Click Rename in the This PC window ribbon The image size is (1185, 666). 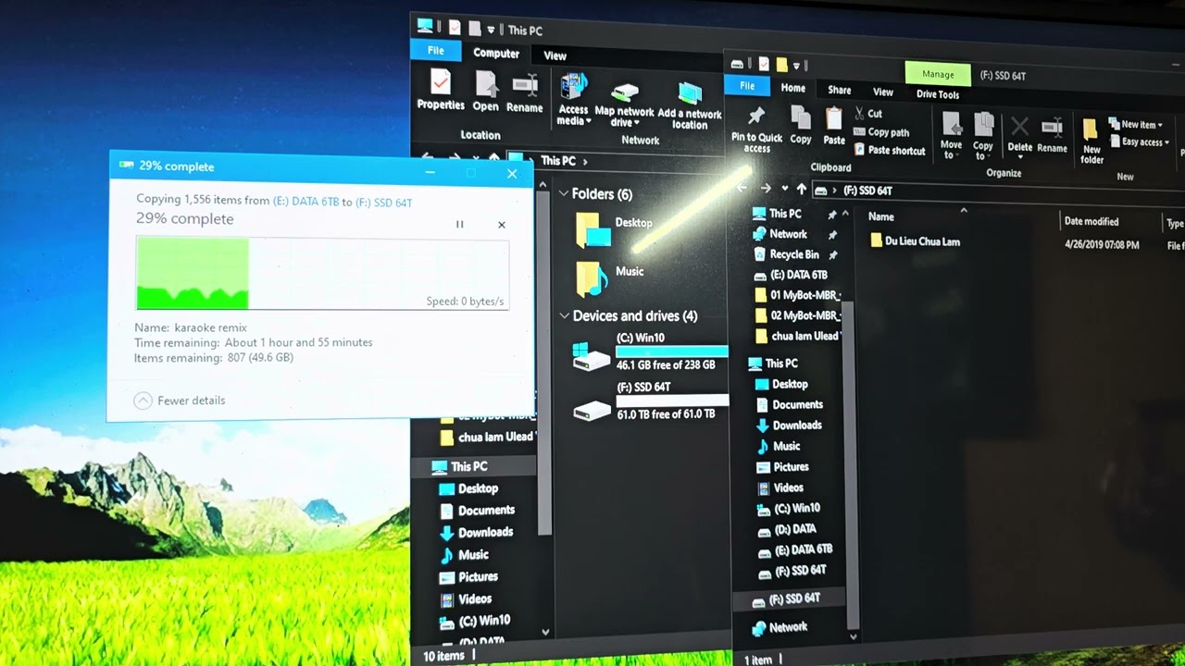click(x=524, y=92)
